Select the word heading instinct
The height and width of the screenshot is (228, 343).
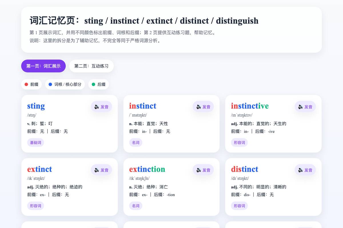[143, 106]
